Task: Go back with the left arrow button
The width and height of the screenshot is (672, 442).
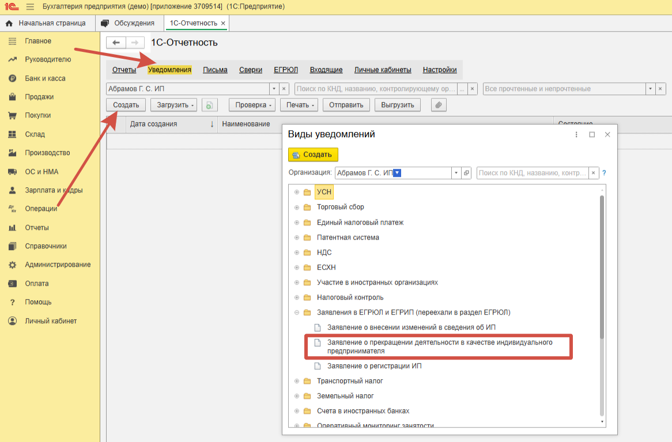Action: [116, 43]
